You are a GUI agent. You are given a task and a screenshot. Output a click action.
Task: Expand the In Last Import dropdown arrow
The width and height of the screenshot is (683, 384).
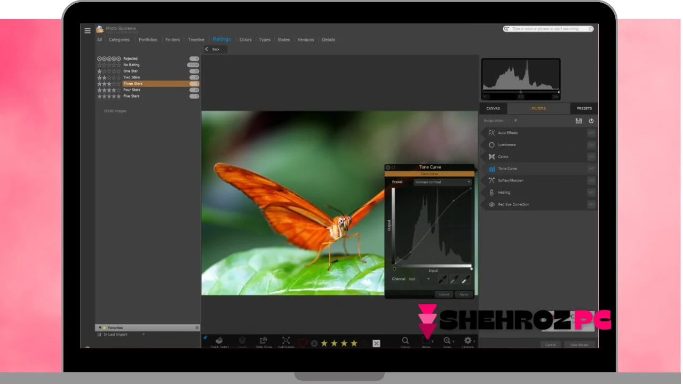[x=143, y=334]
